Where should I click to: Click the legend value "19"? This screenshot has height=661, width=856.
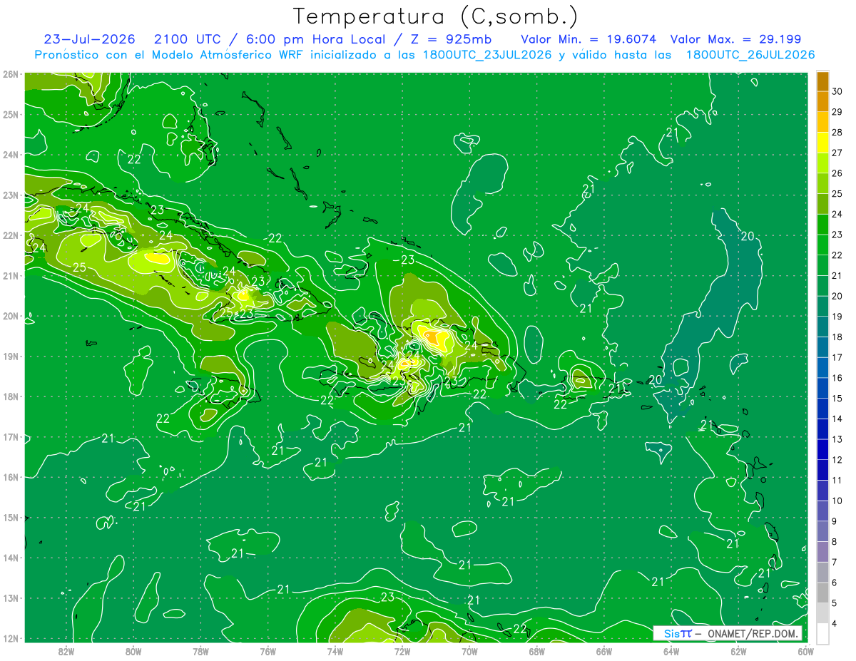pos(837,317)
